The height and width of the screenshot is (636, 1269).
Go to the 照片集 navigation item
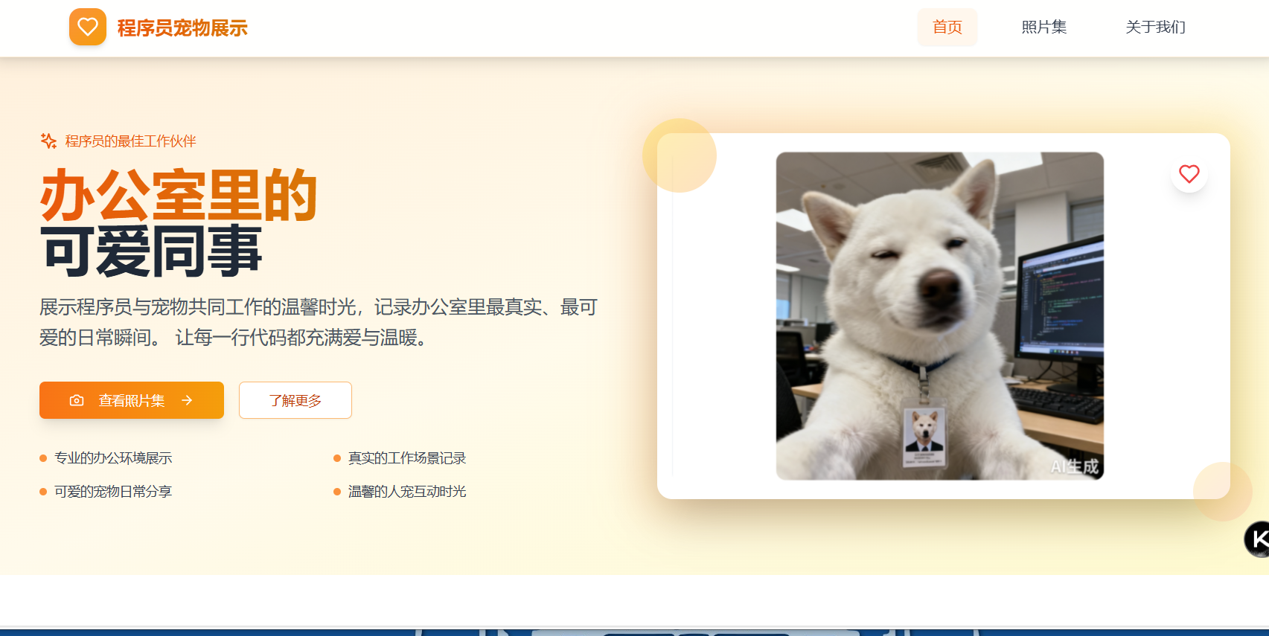1043,28
